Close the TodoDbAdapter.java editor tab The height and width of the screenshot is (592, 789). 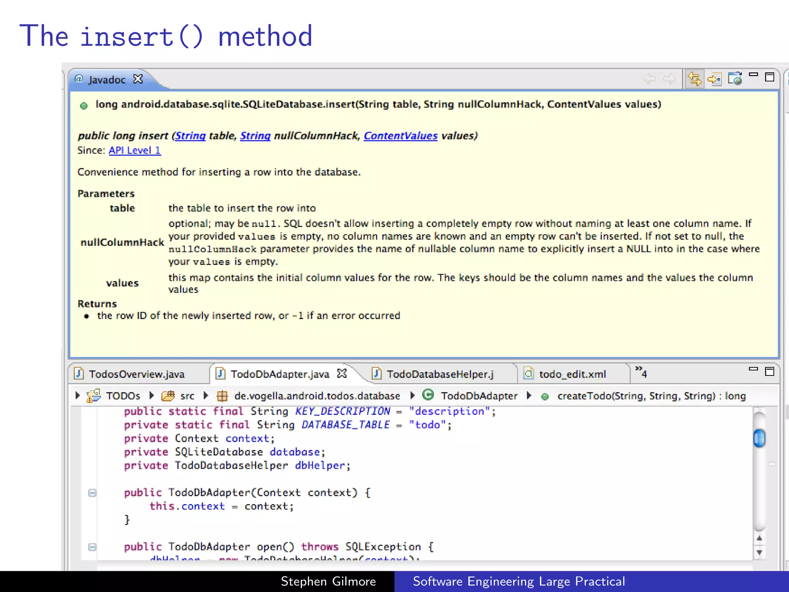pyautogui.click(x=342, y=373)
